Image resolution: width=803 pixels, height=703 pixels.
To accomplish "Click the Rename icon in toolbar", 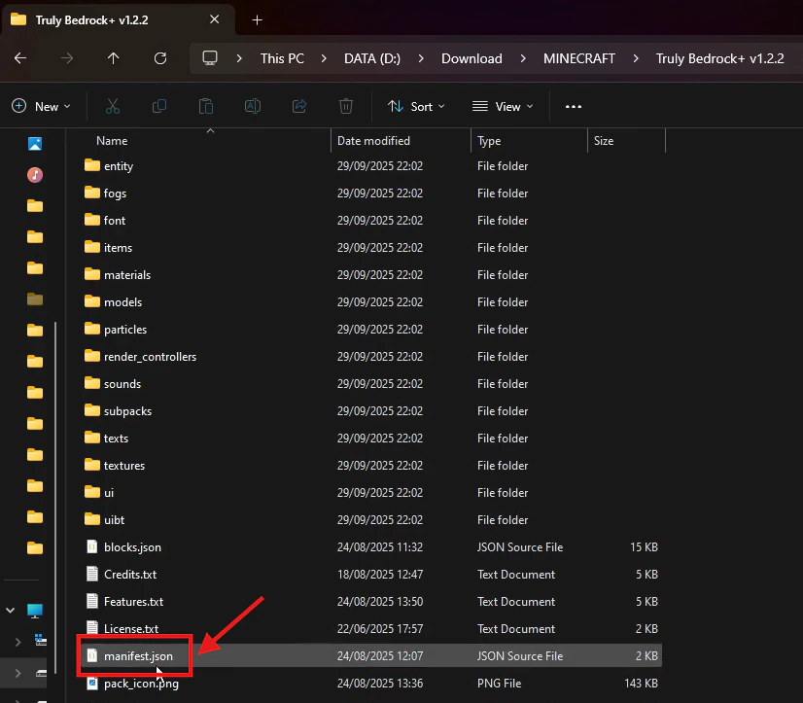I will [253, 106].
